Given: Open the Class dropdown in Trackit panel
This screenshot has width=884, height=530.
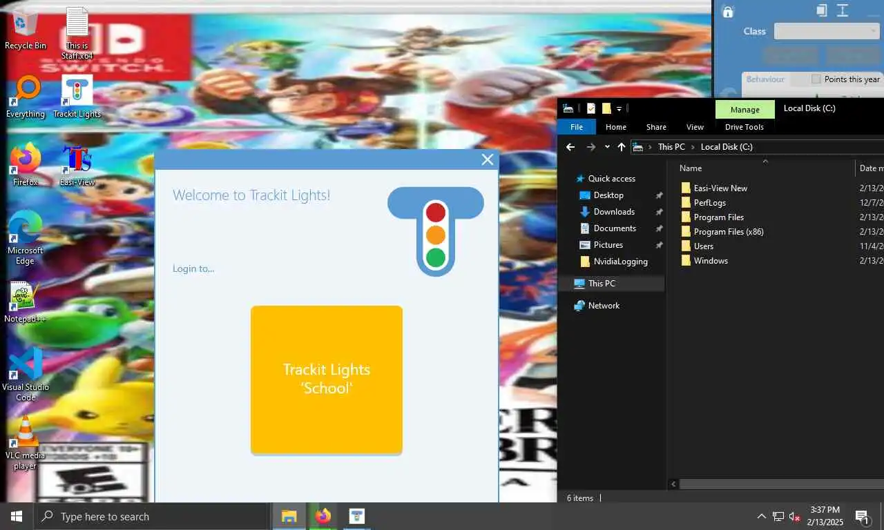Looking at the screenshot, I should point(827,31).
